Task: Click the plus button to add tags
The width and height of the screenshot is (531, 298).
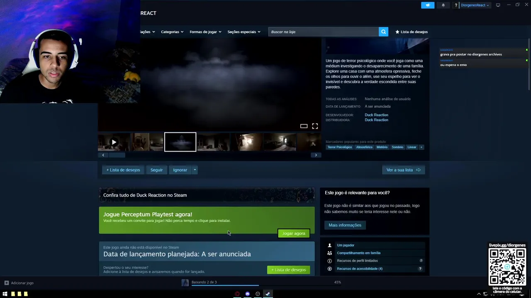Action: [x=421, y=147]
